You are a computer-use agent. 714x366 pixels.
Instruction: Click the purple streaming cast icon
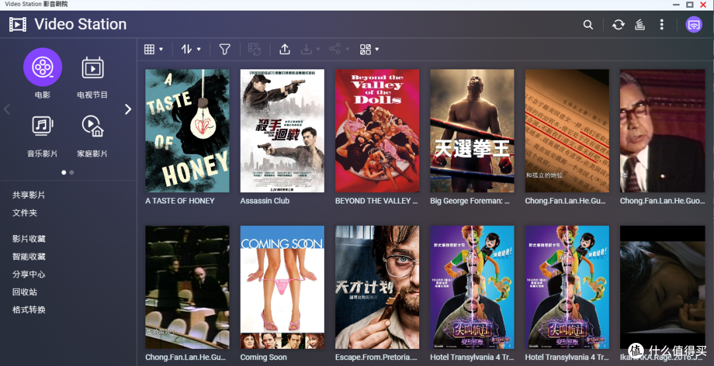point(694,24)
